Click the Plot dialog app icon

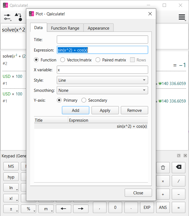click(31, 14)
